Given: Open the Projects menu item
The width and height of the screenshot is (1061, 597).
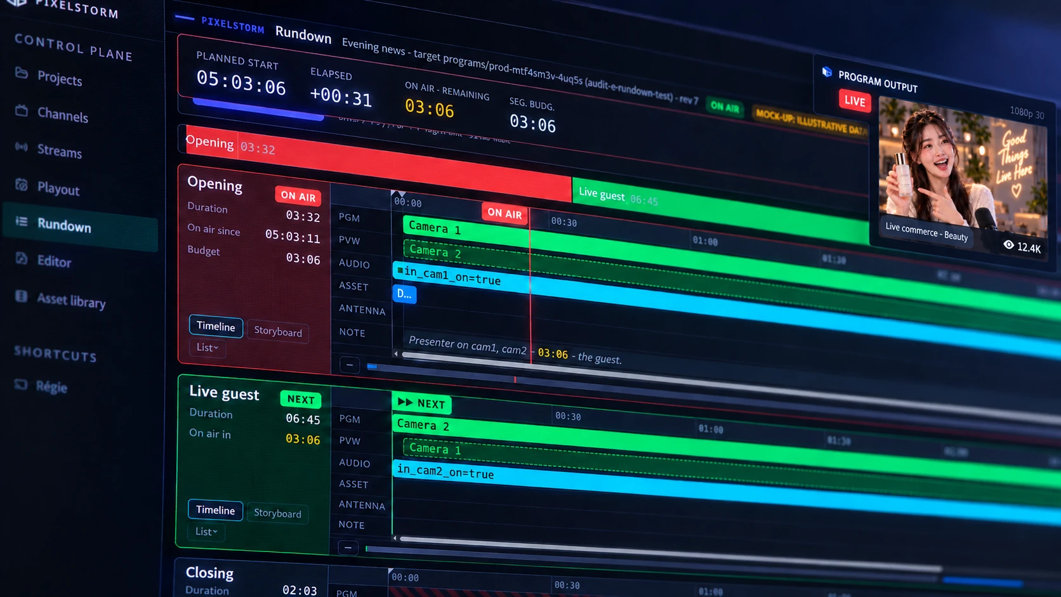Looking at the screenshot, I should 60,79.
